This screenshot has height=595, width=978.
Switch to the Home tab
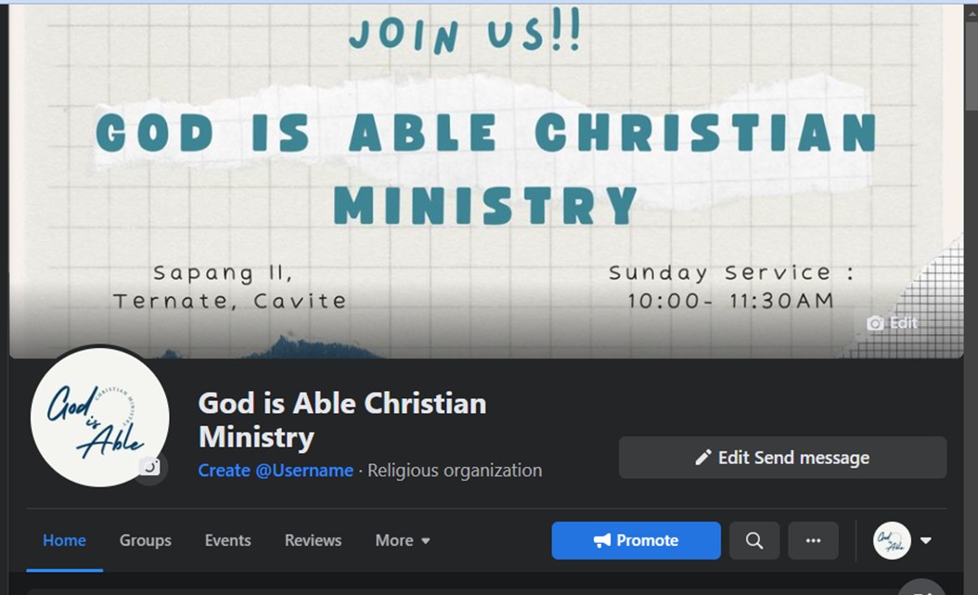coord(64,540)
